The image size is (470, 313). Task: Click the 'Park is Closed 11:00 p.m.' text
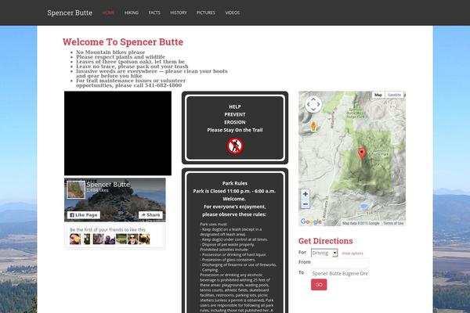234,191
